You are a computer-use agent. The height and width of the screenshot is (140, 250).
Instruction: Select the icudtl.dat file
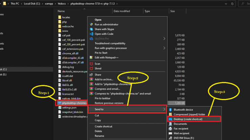click(68, 76)
